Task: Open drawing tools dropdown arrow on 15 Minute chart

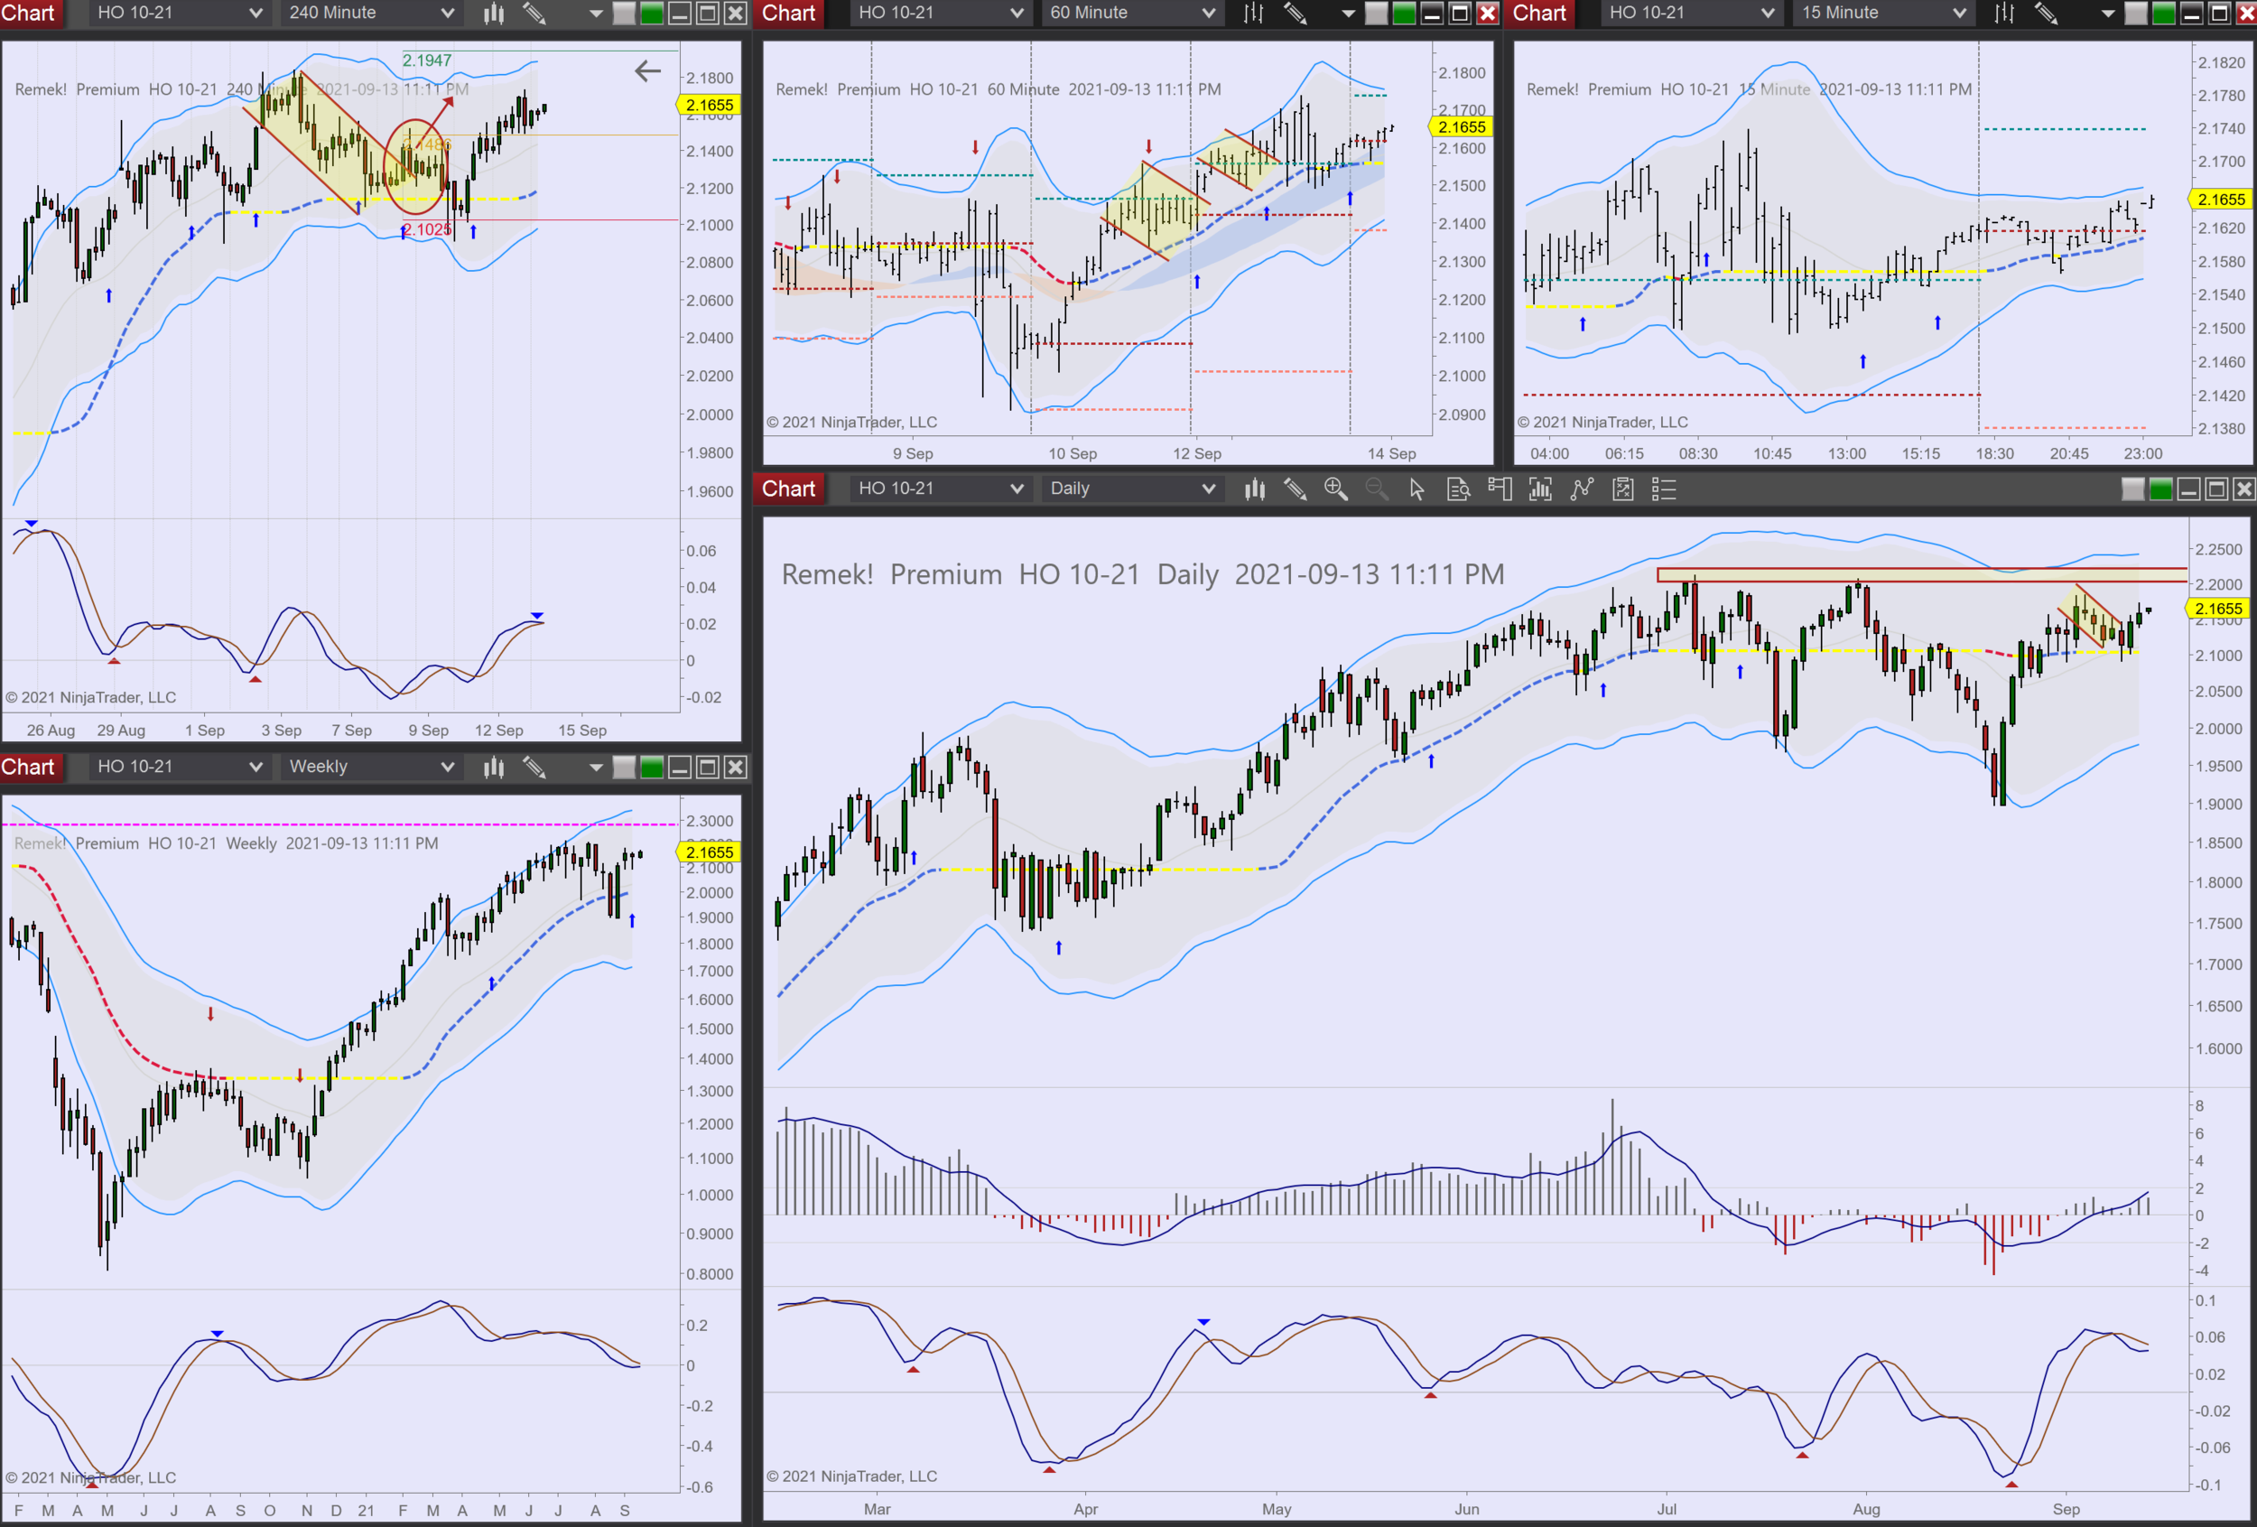Action: coord(2107,14)
